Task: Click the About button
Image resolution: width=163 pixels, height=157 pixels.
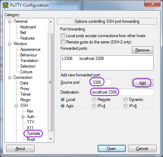Action: [x=20, y=149]
